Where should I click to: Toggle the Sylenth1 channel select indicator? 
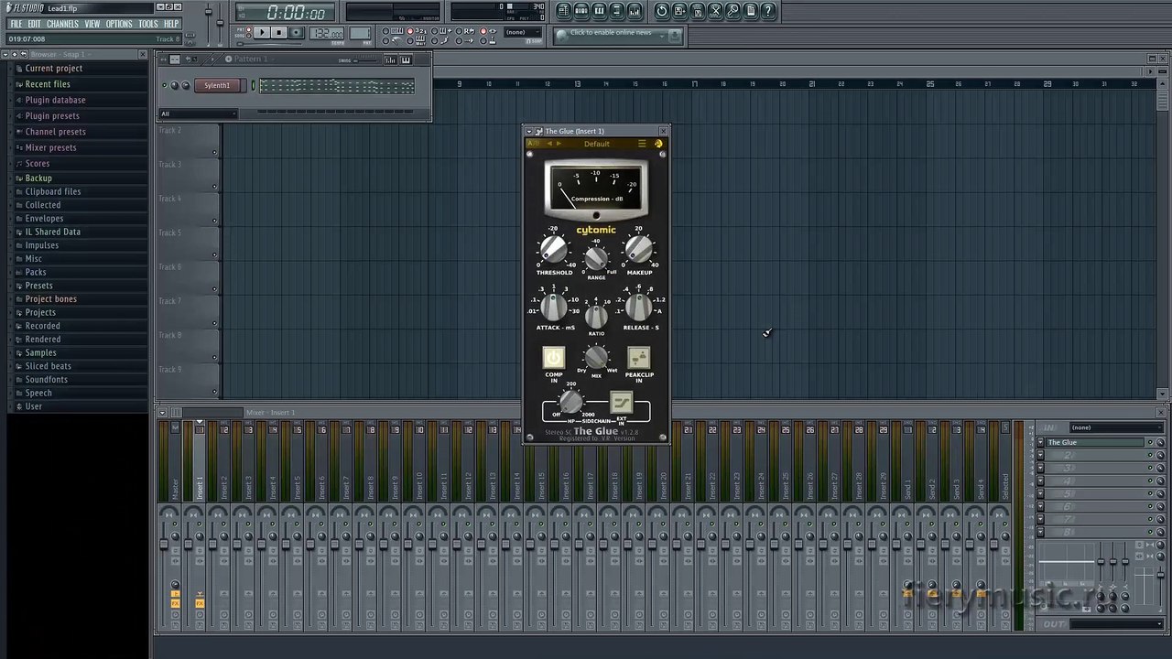tap(254, 85)
